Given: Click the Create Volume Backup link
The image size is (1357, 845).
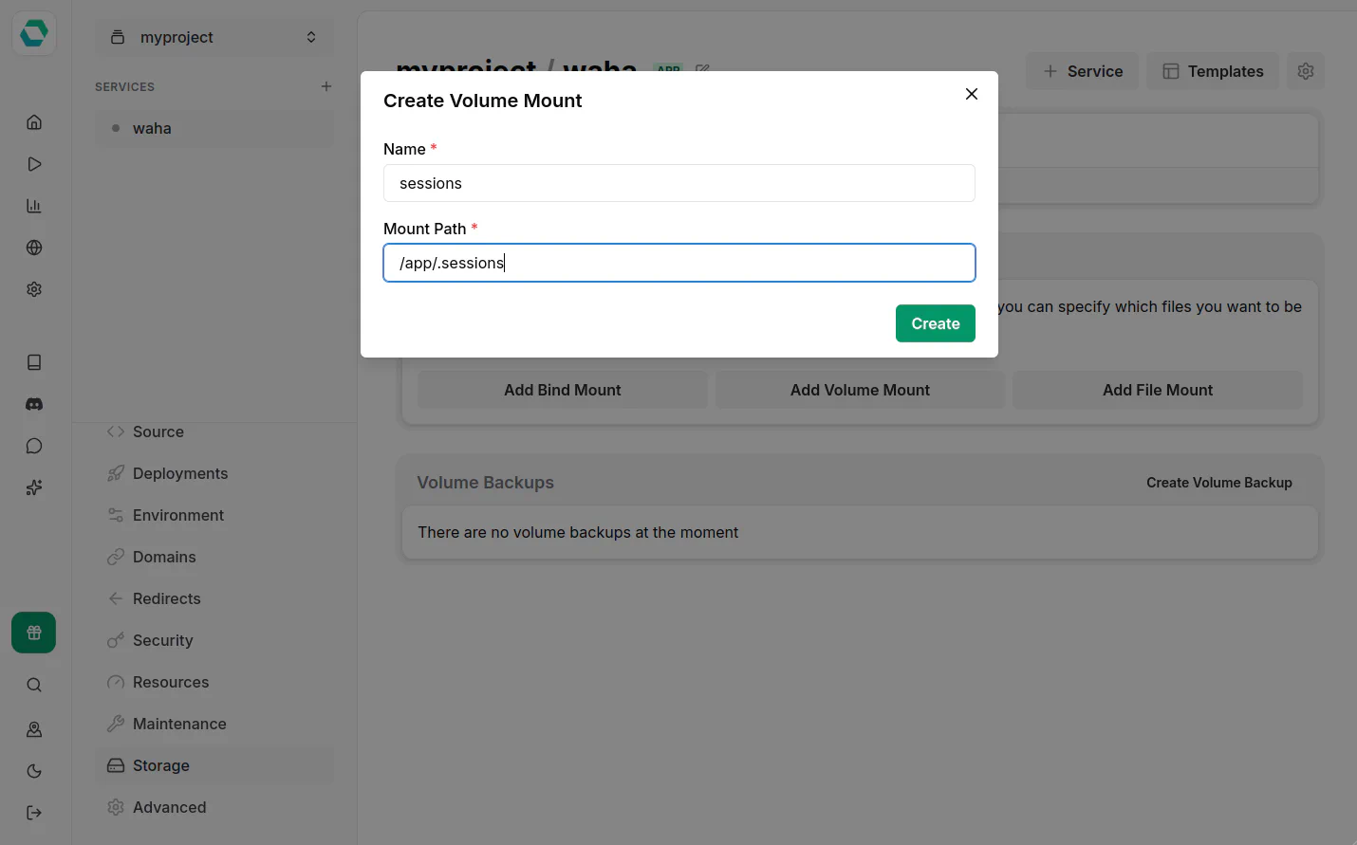Looking at the screenshot, I should pyautogui.click(x=1218, y=483).
